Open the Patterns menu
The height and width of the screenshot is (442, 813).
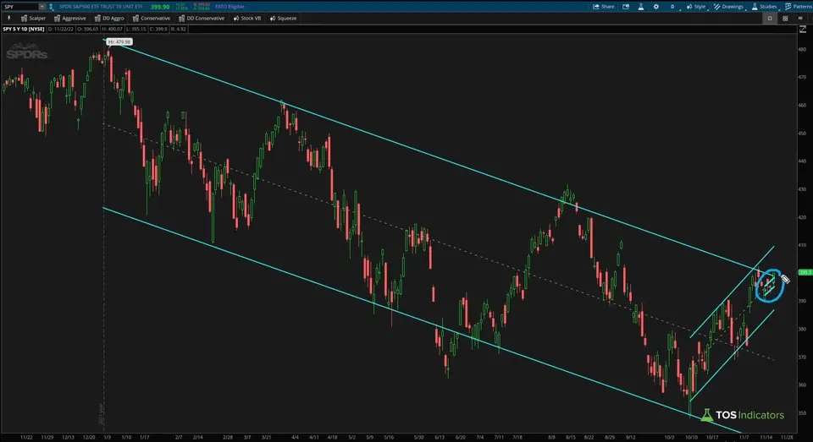point(799,7)
